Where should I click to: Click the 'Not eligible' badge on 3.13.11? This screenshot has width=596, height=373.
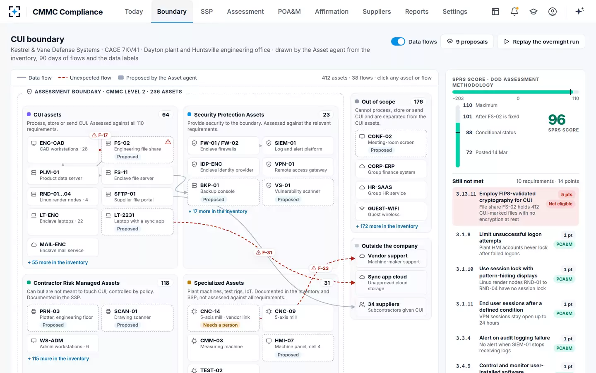point(560,204)
